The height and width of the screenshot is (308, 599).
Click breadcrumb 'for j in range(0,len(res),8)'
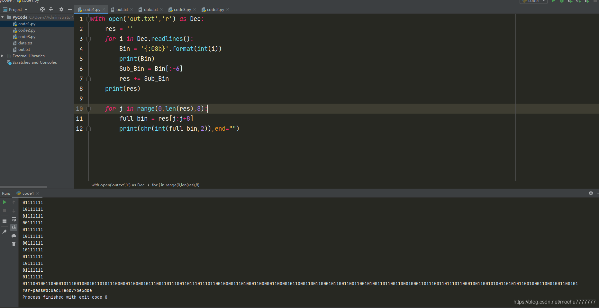(176, 185)
